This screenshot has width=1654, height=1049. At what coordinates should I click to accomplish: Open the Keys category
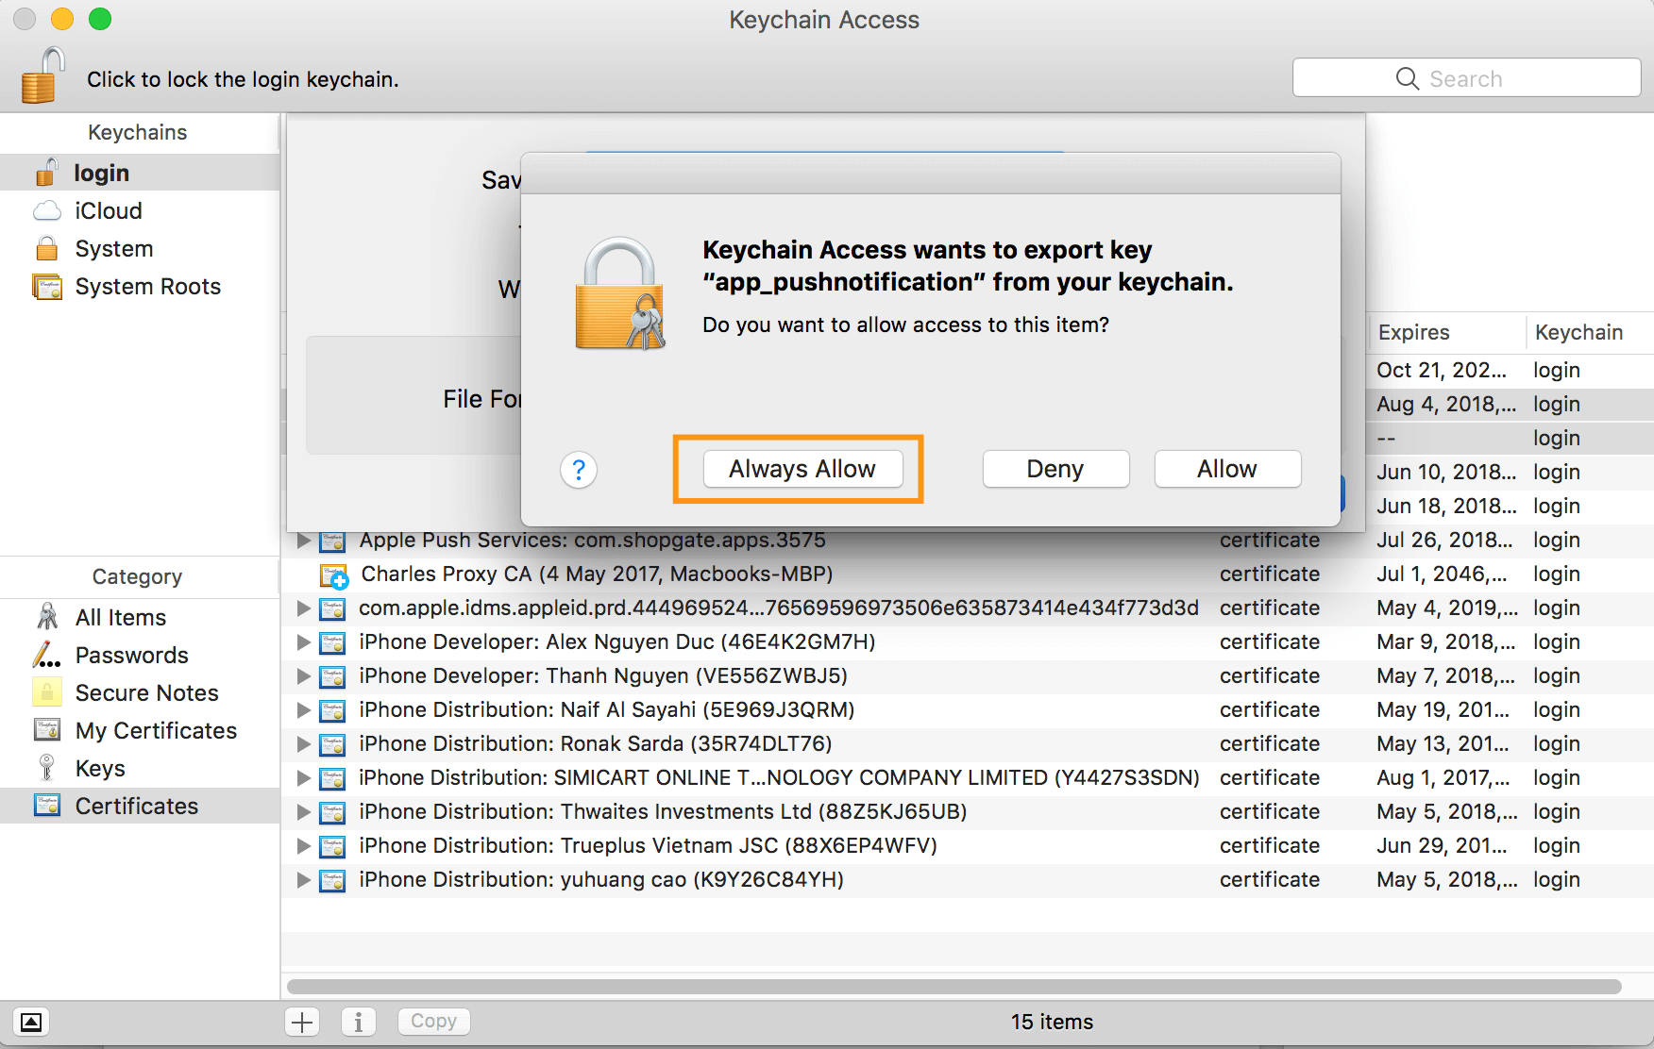pos(140,768)
